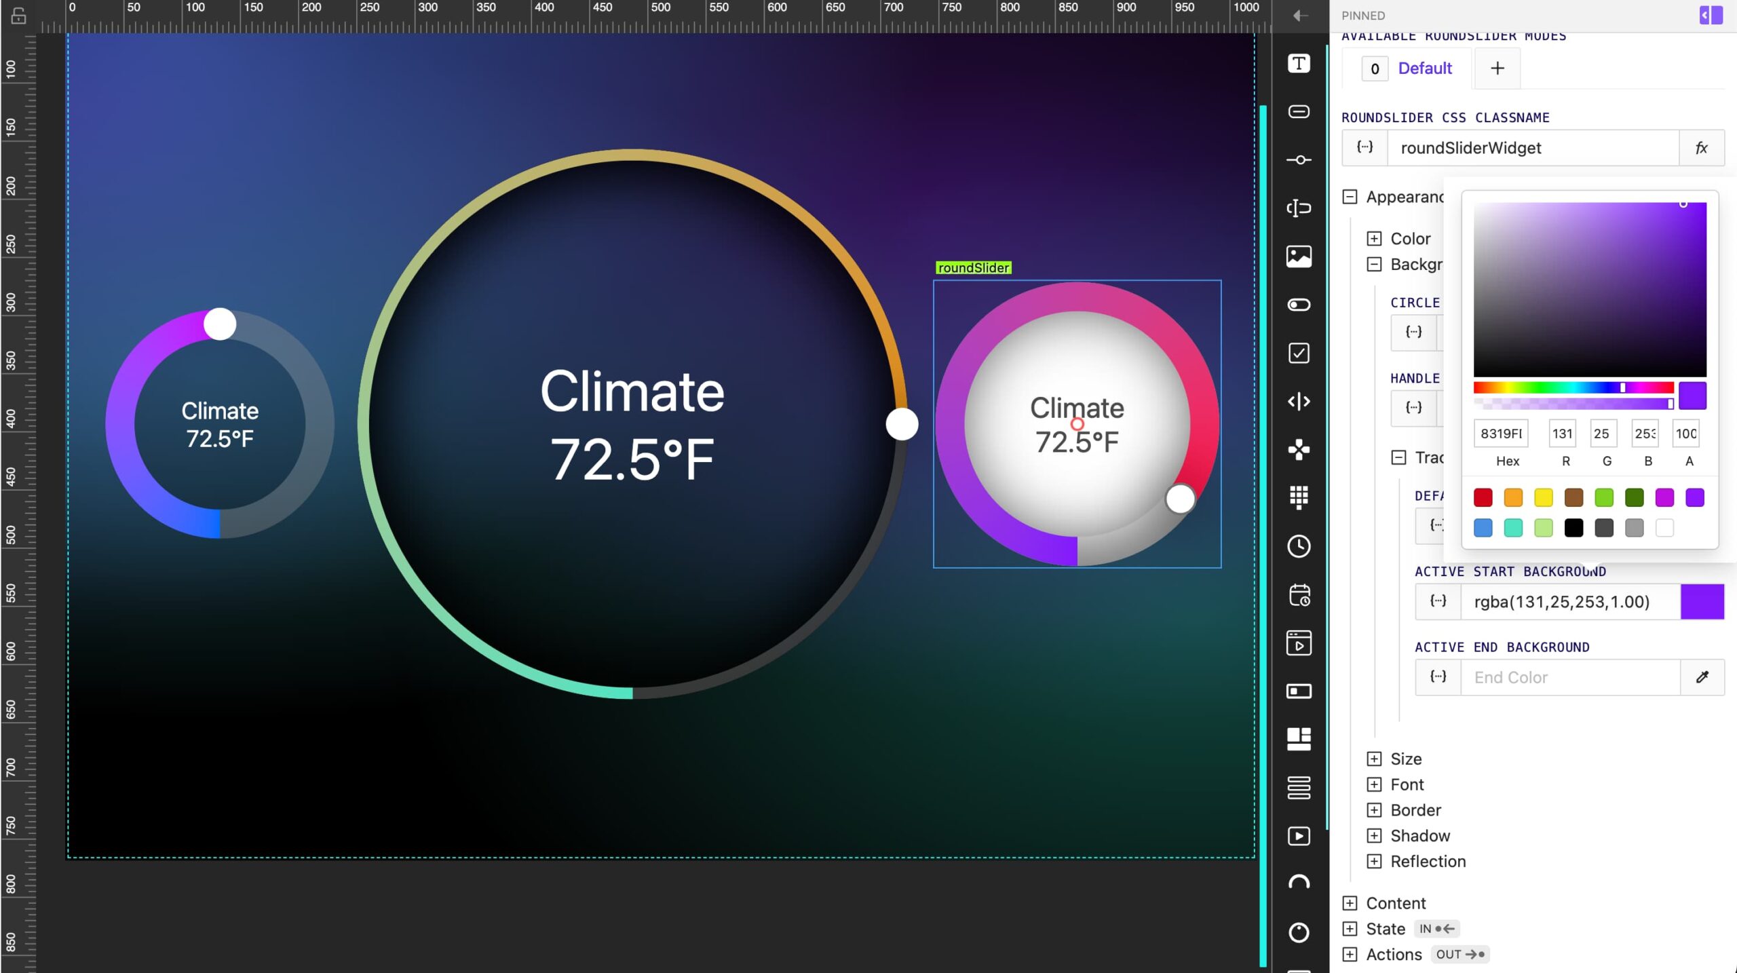Select the Text widget tool

1299,64
